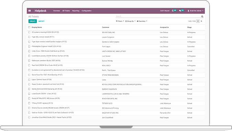Screen dimensions: 232x131
Task: Check the Tiffany RI EPC replace checkbox
Action: (29, 103)
